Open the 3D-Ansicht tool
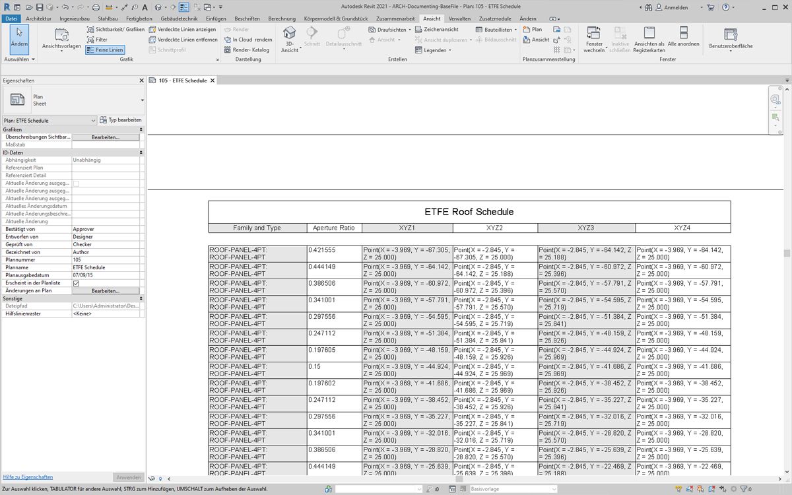The width and height of the screenshot is (792, 495). pyautogui.click(x=290, y=40)
